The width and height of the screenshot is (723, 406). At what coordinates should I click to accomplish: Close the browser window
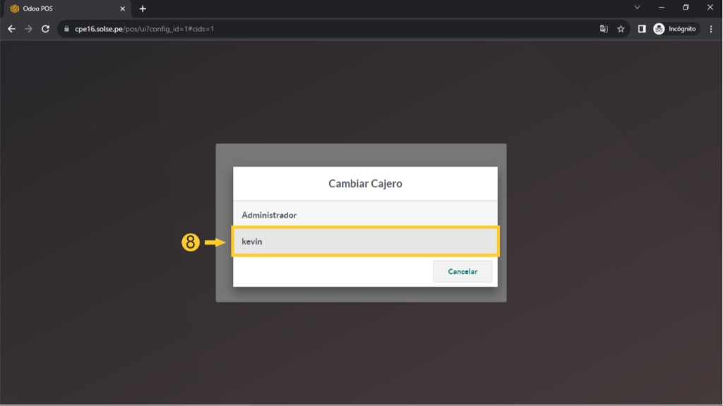coord(710,8)
